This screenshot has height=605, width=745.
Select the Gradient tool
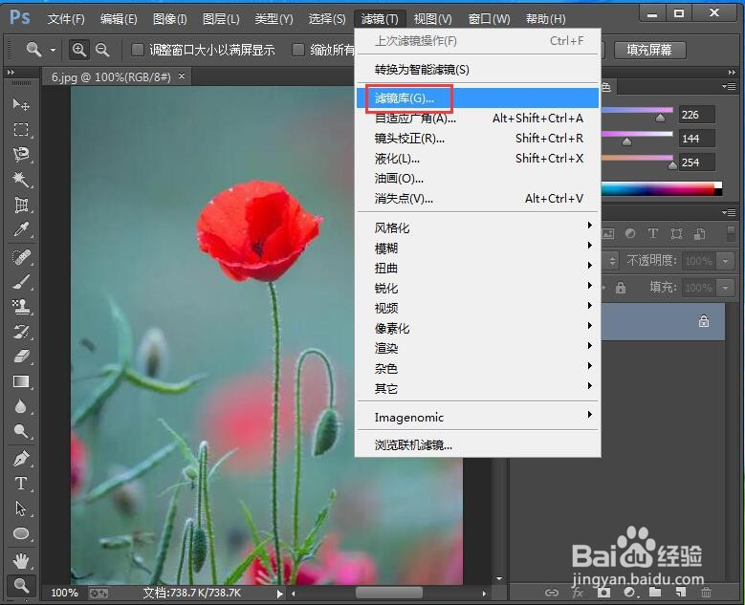tap(21, 381)
